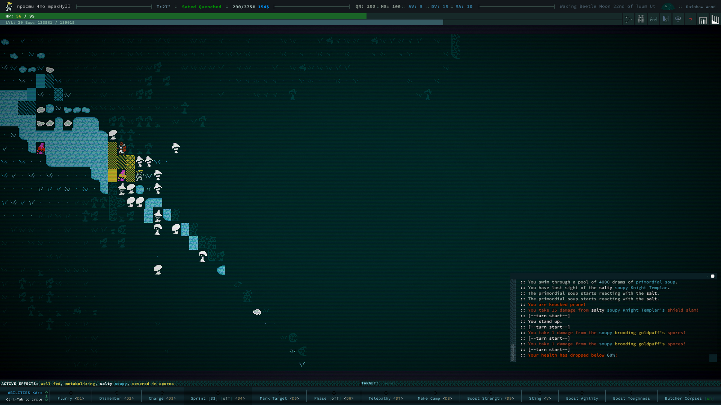Click the rightmost white bars toolbar icon
This screenshot has height=405, width=721.
(x=715, y=19)
